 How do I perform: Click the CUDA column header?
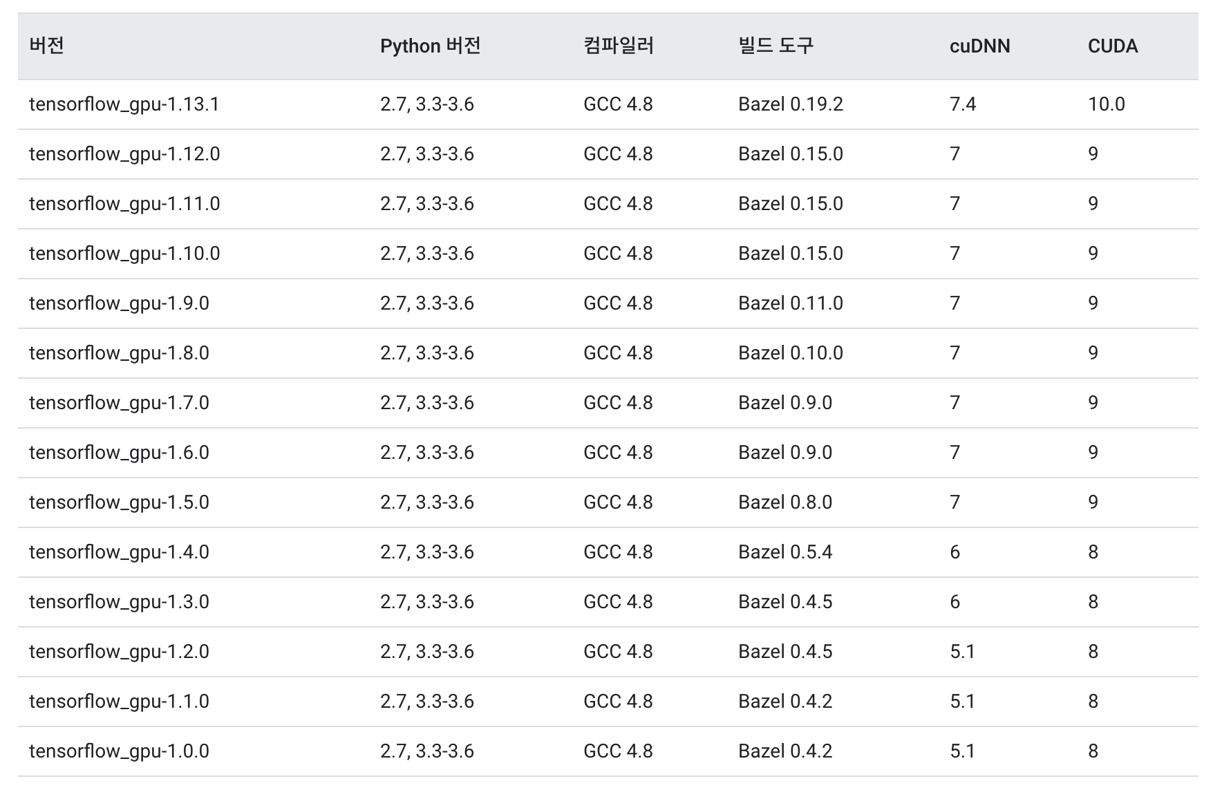tap(1113, 46)
